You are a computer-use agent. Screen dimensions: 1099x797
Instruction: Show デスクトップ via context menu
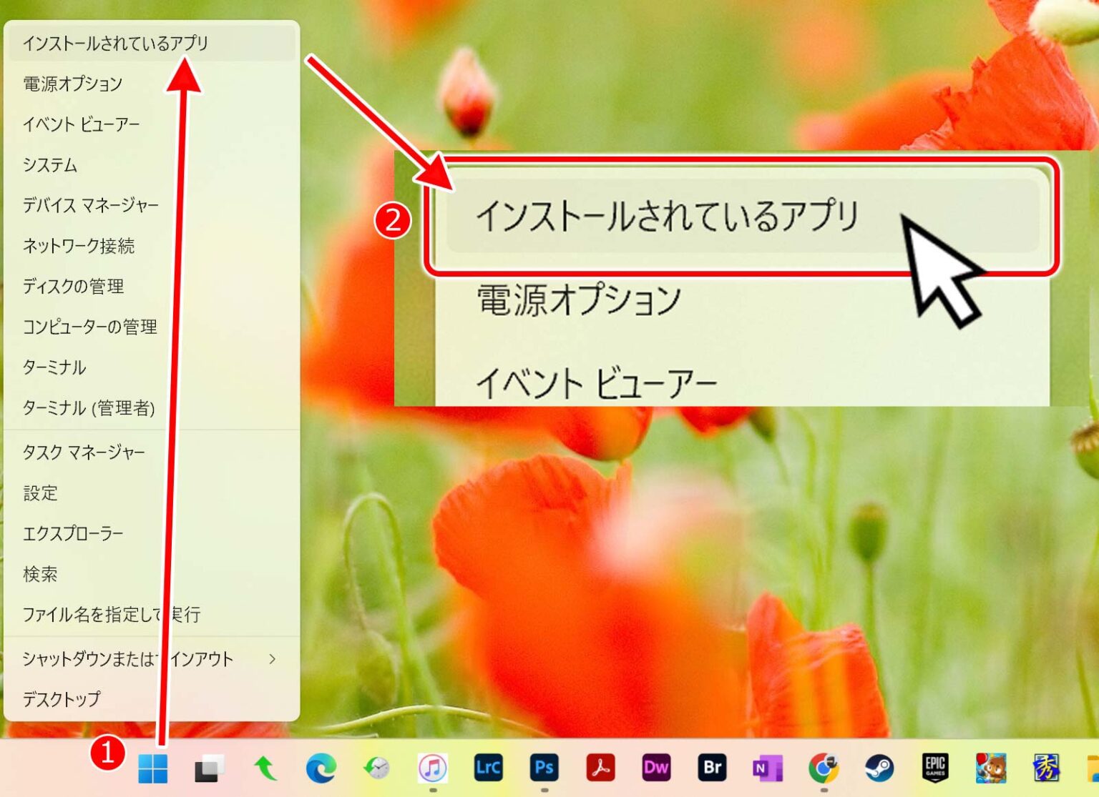(x=152, y=698)
